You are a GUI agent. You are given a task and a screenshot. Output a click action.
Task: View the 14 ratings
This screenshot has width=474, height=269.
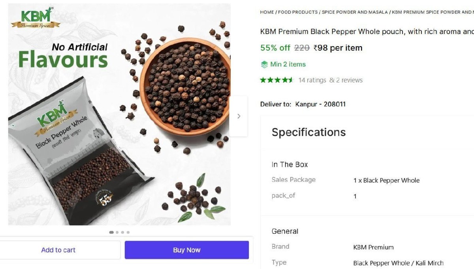[313, 80]
